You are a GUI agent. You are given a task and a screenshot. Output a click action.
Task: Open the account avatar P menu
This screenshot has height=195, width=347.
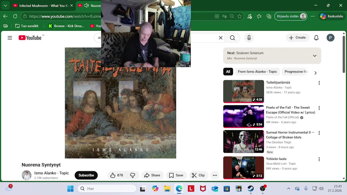coord(330,38)
